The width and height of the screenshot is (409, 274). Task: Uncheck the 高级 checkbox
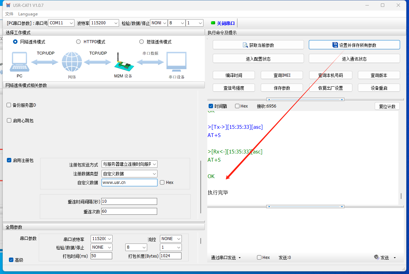click(x=11, y=260)
